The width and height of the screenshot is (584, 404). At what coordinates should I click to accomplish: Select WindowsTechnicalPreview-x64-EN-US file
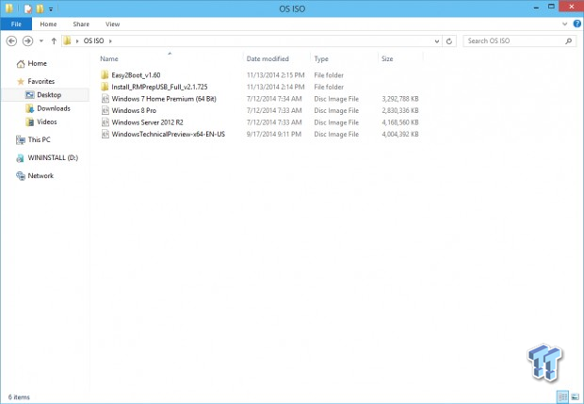pos(169,135)
